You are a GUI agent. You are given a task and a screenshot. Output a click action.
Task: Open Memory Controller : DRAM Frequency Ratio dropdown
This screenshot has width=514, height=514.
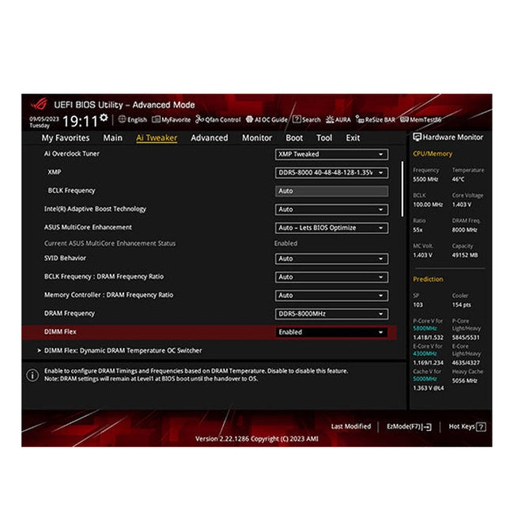click(332, 296)
